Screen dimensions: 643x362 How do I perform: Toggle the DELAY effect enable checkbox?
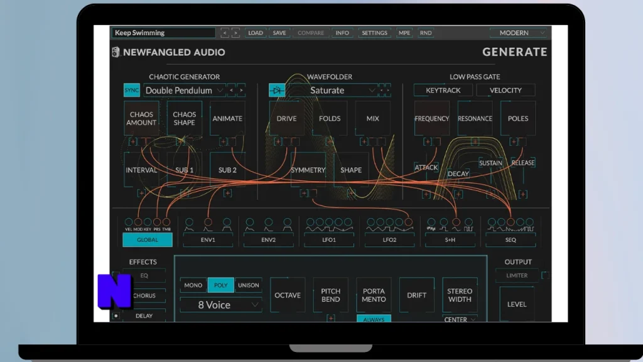[116, 315]
